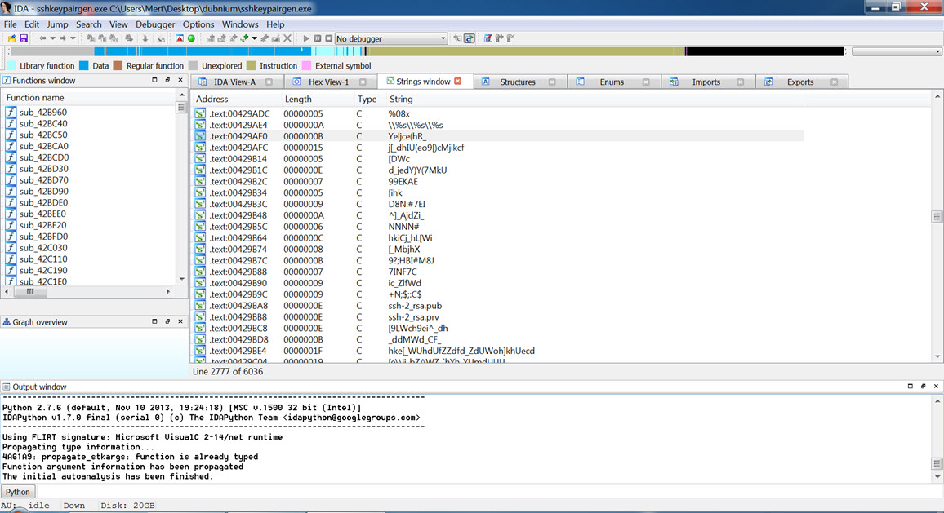The height and width of the screenshot is (513, 944).
Task: Click the Python button in output window
Action: (18, 492)
